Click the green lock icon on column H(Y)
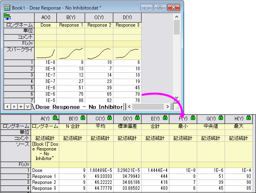 (249, 118)
